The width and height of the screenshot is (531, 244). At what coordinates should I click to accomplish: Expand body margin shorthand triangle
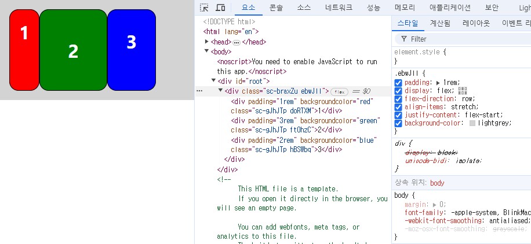(435, 205)
